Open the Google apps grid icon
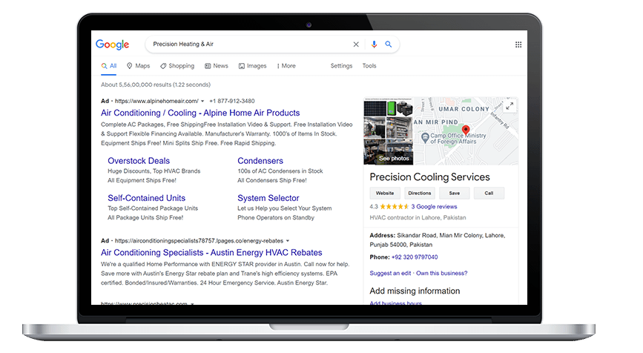 click(x=518, y=44)
